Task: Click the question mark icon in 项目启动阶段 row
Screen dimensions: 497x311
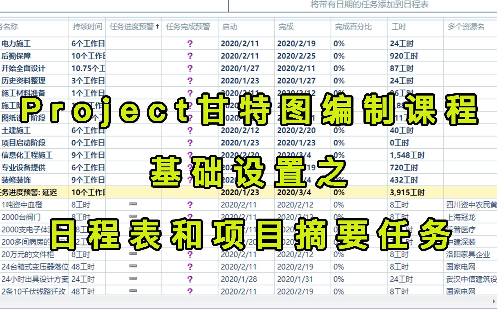Action: [x=190, y=143]
